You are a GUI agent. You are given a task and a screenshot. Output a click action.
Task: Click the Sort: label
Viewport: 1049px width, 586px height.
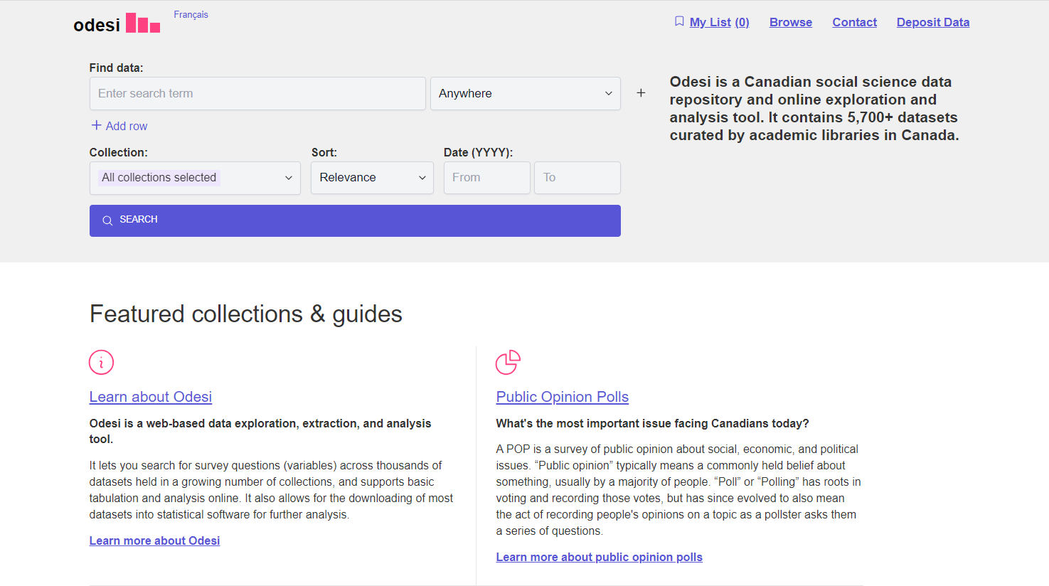coord(324,152)
